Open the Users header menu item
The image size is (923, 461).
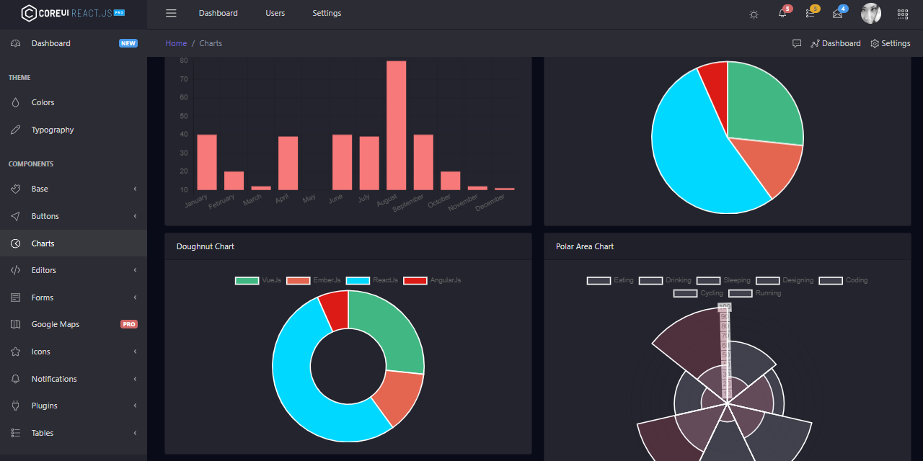click(x=275, y=13)
